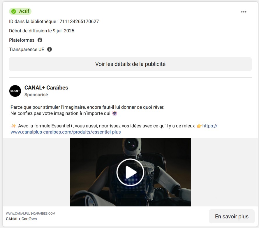The image size is (259, 228).
Task: Click the sparkles emoji before Avec la formule
Action: click(x=13, y=126)
